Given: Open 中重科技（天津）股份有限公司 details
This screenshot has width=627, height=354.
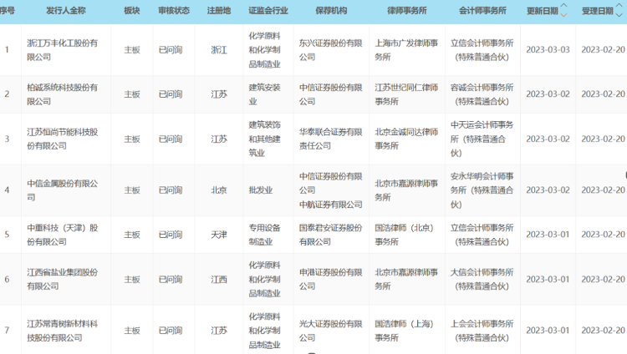Looking at the screenshot, I should tap(63, 235).
